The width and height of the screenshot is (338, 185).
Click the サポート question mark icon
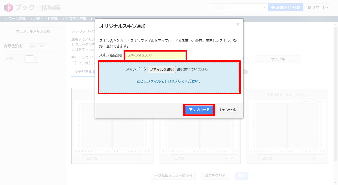click(x=310, y=7)
